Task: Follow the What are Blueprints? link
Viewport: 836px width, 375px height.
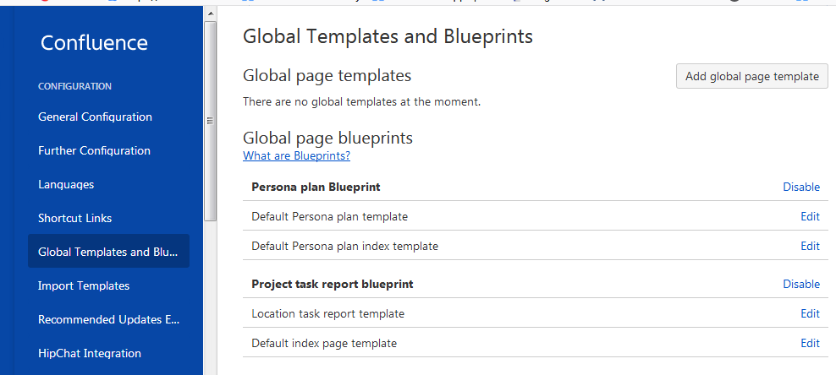Action: click(x=296, y=156)
